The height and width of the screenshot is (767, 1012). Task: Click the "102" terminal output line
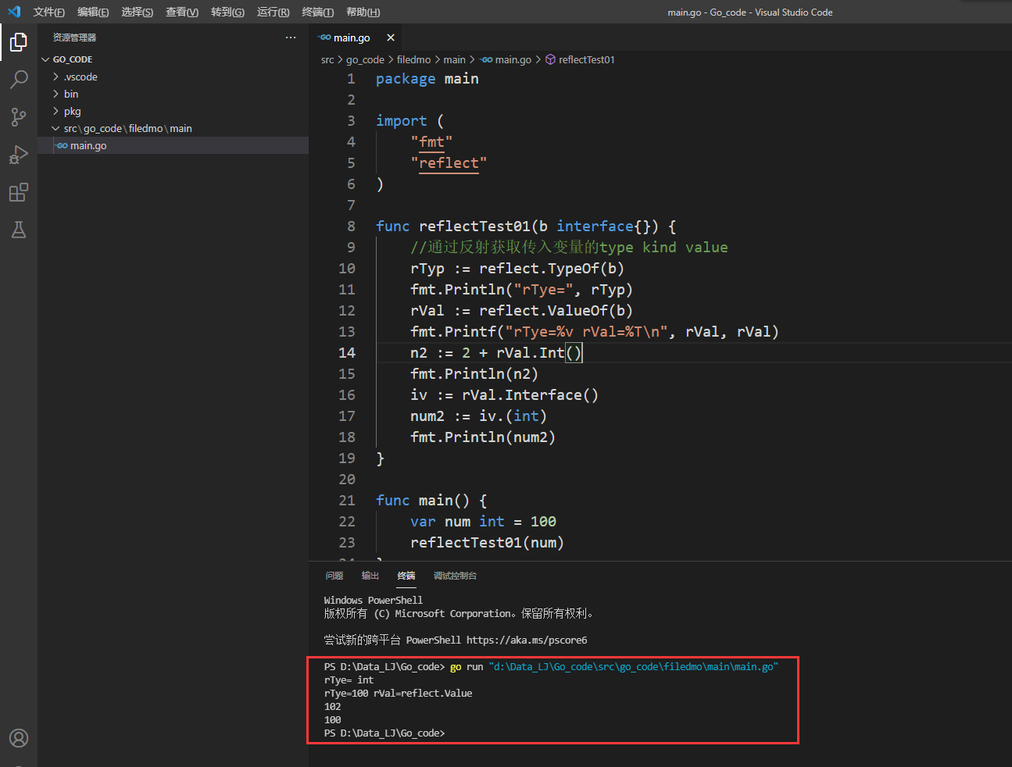[333, 707]
